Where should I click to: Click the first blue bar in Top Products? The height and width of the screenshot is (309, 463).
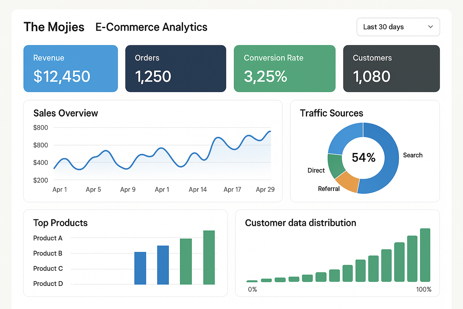tap(140, 268)
